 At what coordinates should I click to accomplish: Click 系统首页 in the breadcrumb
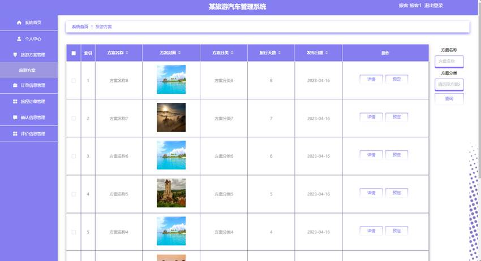(80, 27)
